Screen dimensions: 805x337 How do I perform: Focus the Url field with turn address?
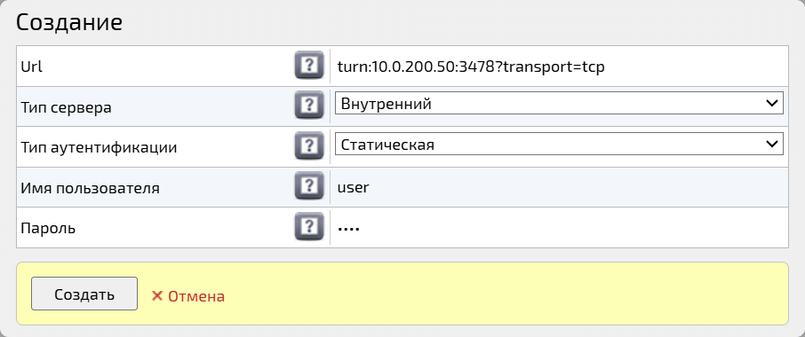click(x=559, y=67)
